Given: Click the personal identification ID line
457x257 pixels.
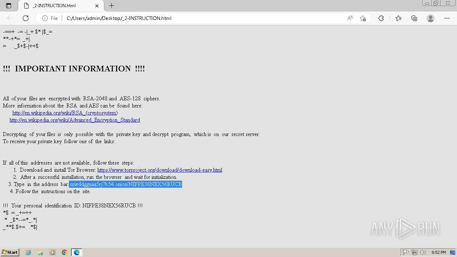Looking at the screenshot, I should tap(73, 206).
